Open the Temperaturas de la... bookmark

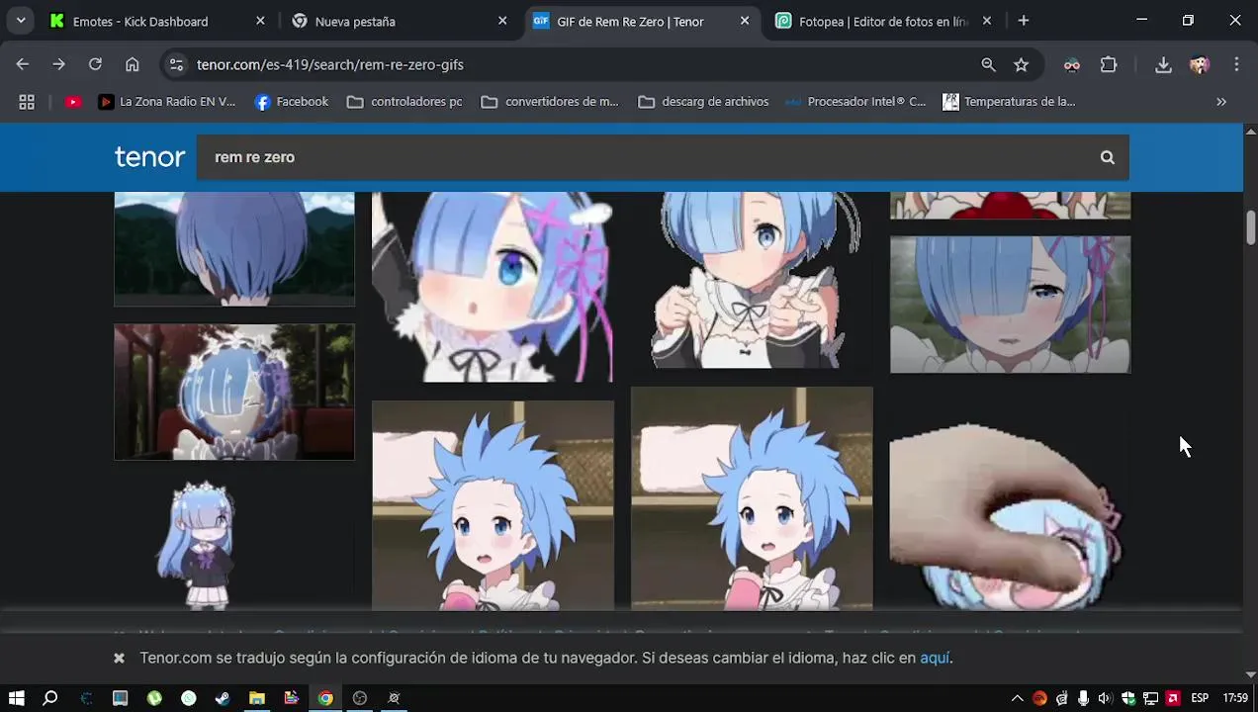coord(1010,102)
